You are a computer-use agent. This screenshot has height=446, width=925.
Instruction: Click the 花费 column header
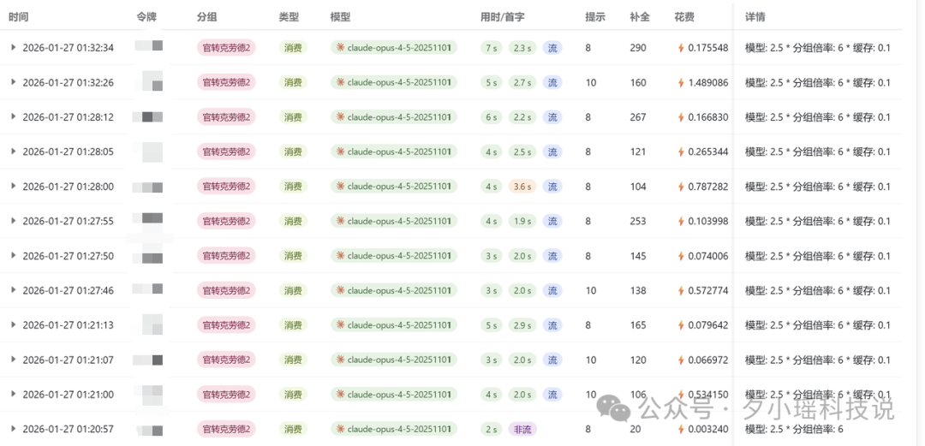[683, 16]
